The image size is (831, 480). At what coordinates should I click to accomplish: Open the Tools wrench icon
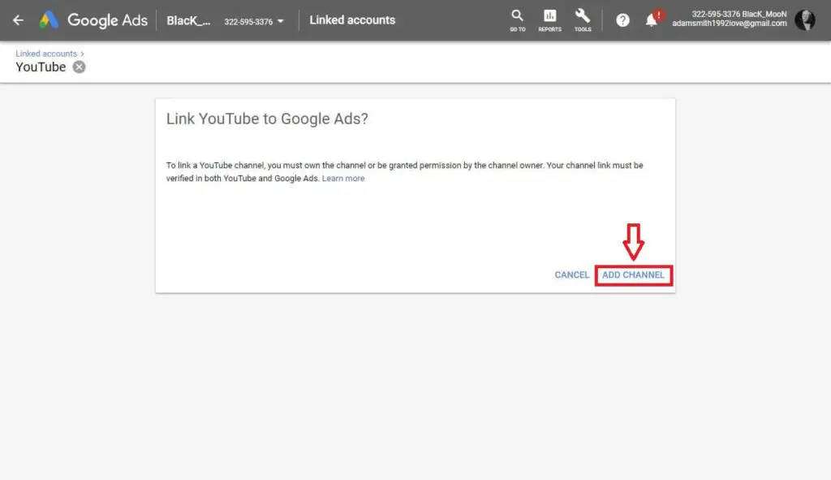(583, 20)
